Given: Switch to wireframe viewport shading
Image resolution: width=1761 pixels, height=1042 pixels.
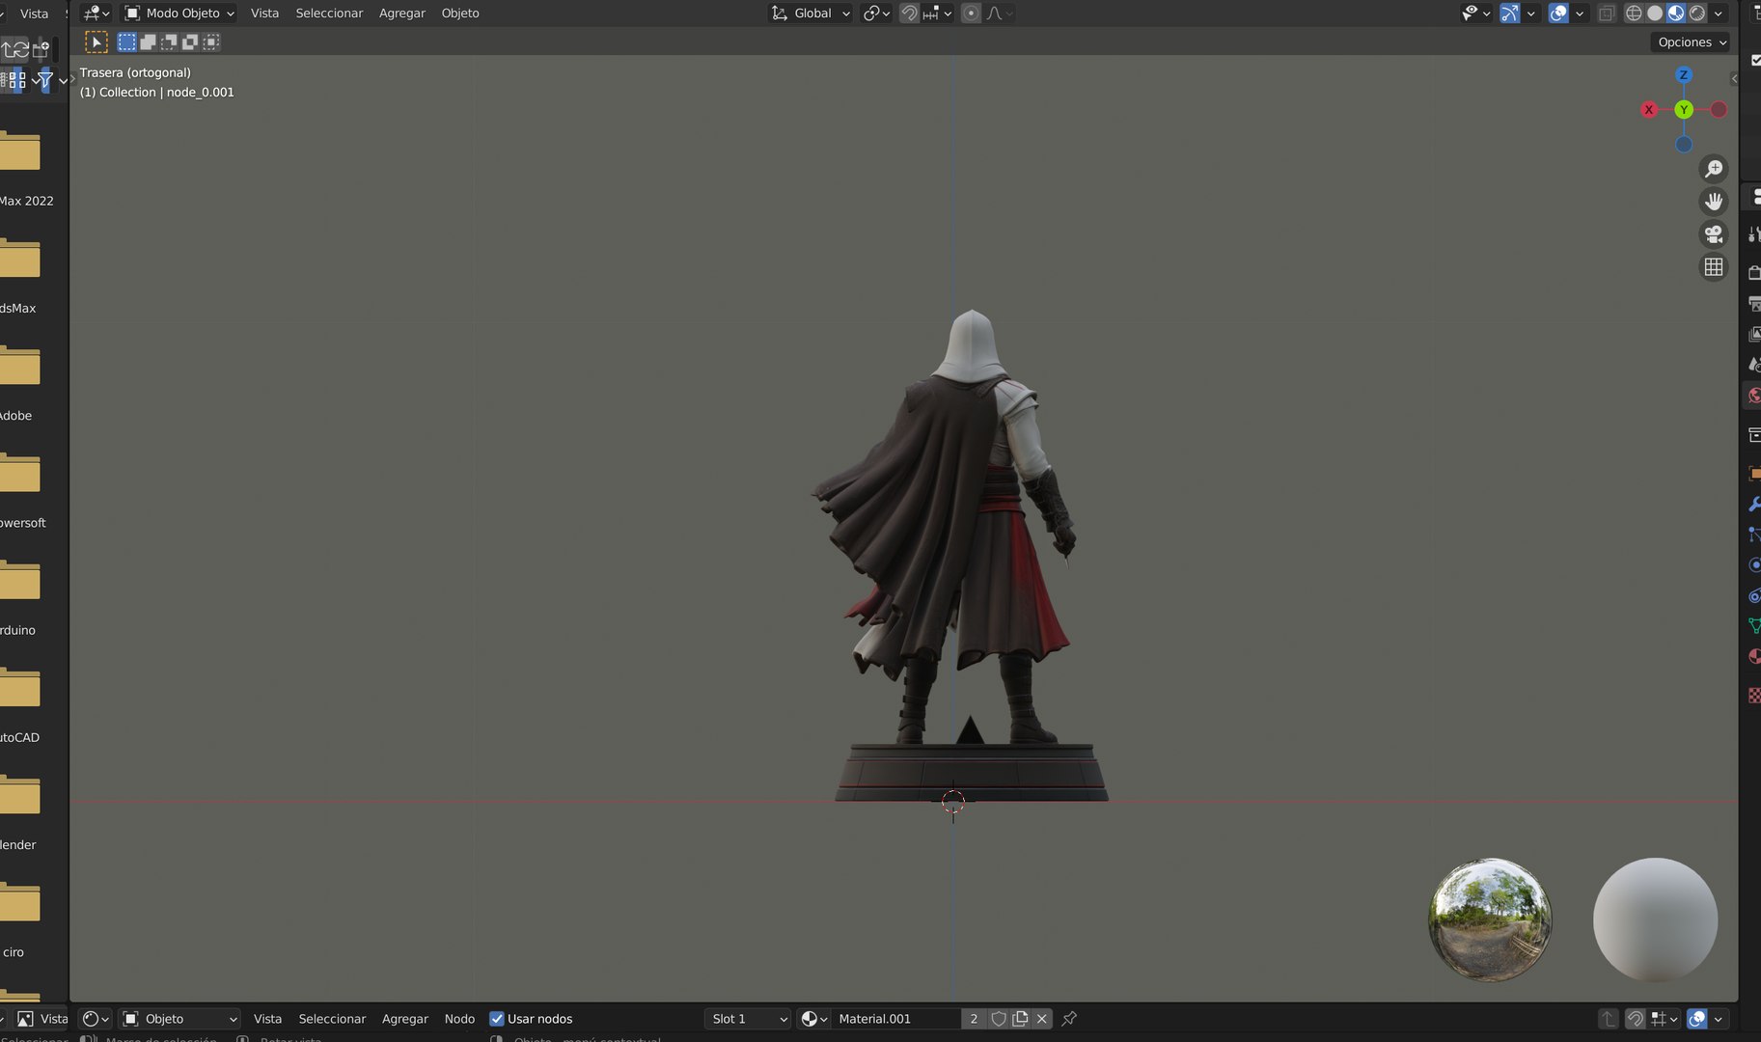Looking at the screenshot, I should (1634, 14).
